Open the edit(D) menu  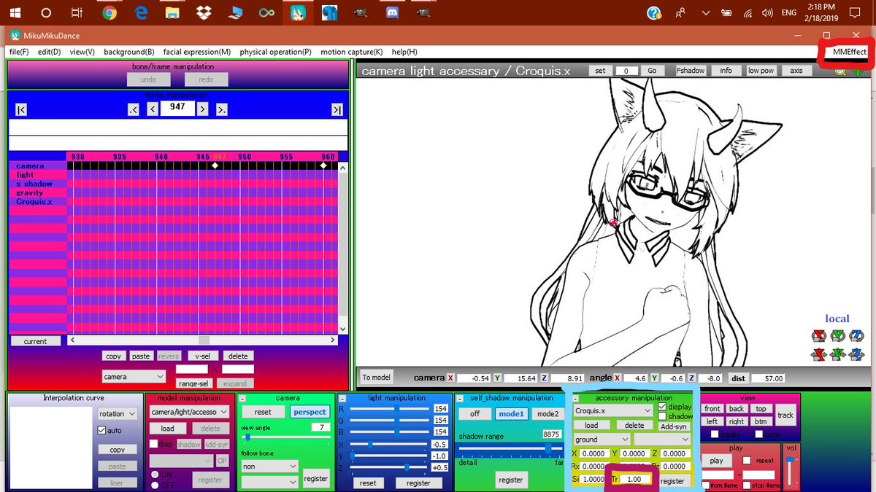coord(50,52)
